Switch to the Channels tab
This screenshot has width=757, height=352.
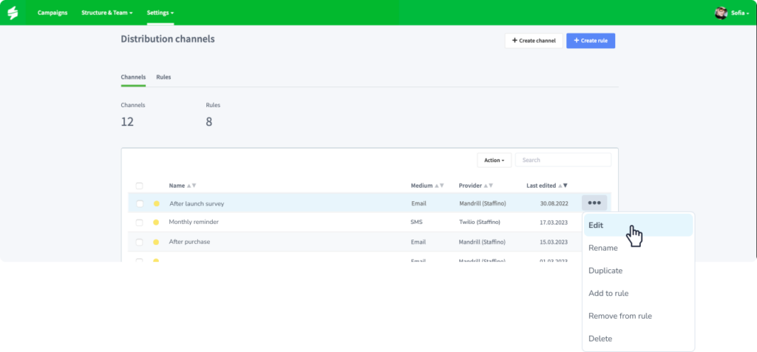click(133, 77)
